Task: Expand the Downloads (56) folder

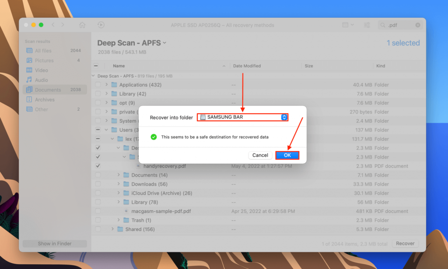Action: [x=118, y=184]
